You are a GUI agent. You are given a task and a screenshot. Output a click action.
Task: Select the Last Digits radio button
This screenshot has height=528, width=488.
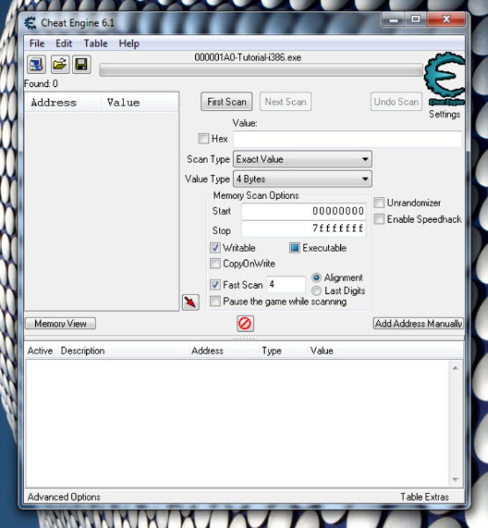click(x=316, y=291)
